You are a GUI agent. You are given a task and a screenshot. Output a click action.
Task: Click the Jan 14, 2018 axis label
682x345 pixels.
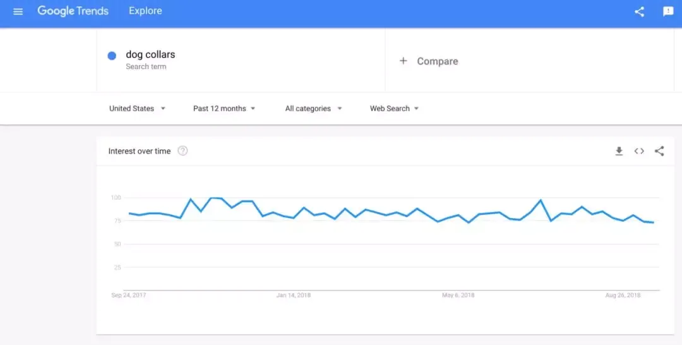[x=294, y=295]
